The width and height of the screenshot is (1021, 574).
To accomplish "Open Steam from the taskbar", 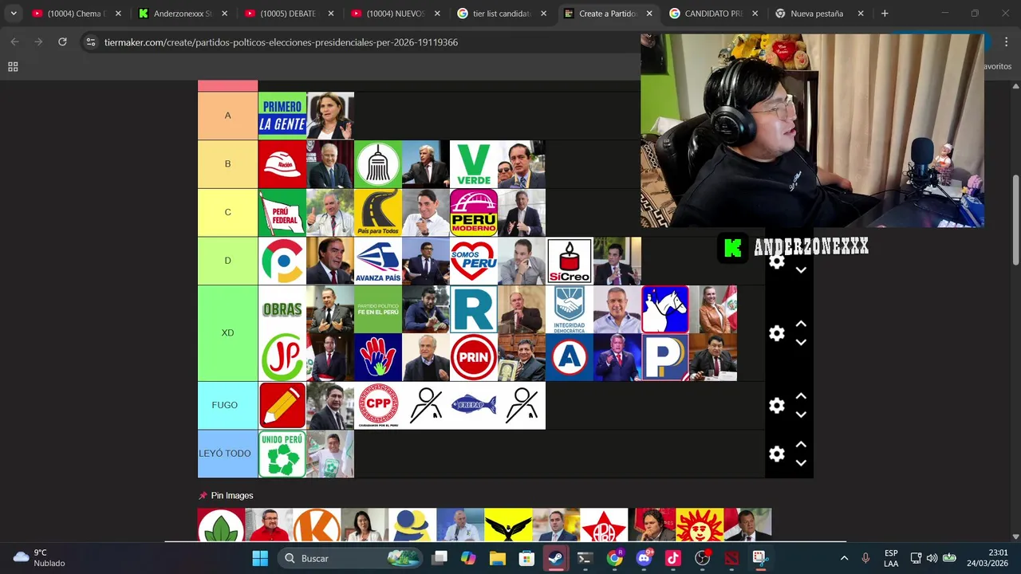I will (x=555, y=558).
